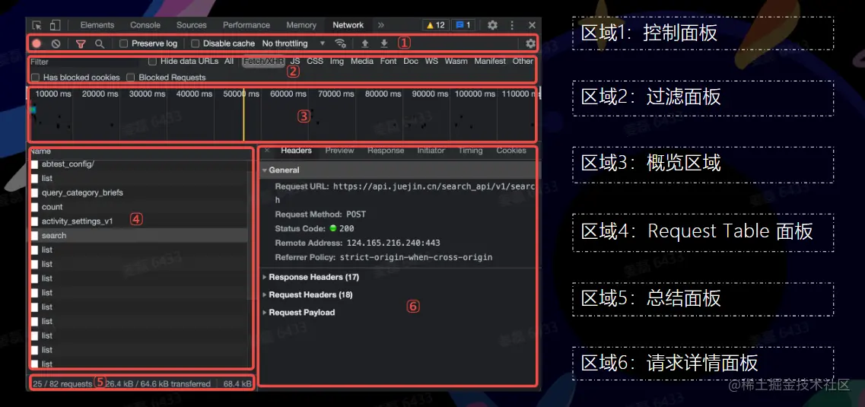865x407 pixels.
Task: Toggle the filter funnel icon
Action: [81, 43]
